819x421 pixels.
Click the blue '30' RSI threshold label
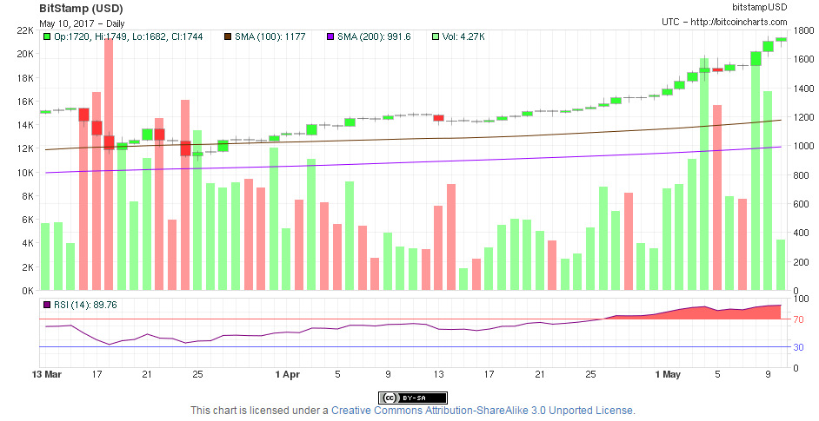[799, 347]
